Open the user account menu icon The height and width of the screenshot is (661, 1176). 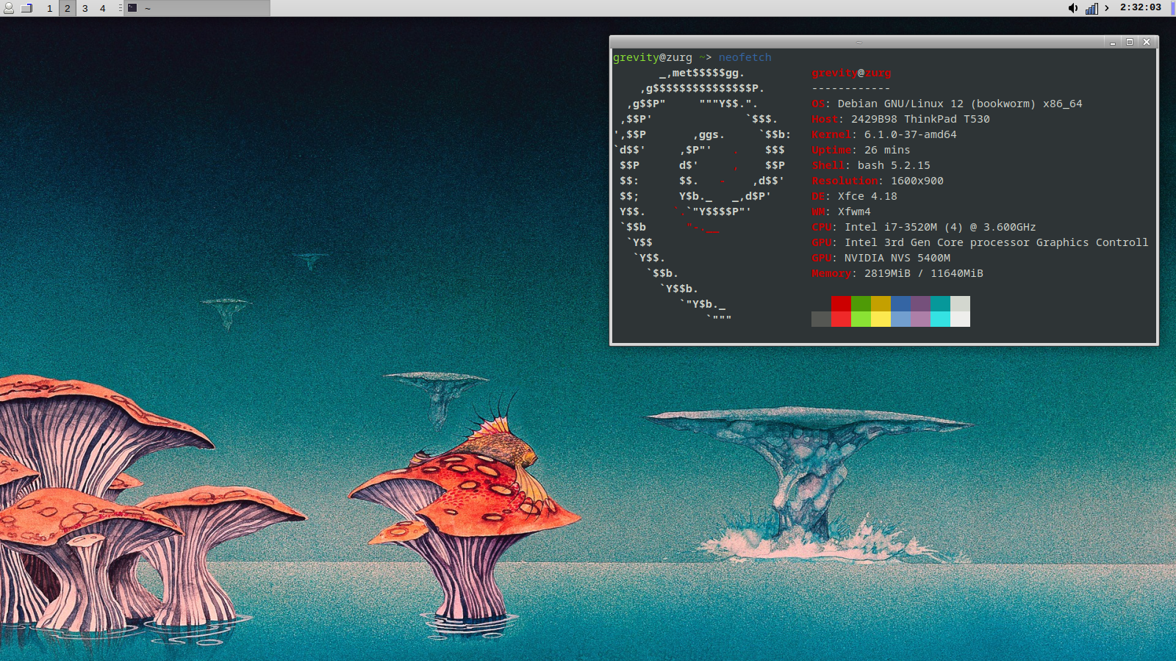click(9, 8)
